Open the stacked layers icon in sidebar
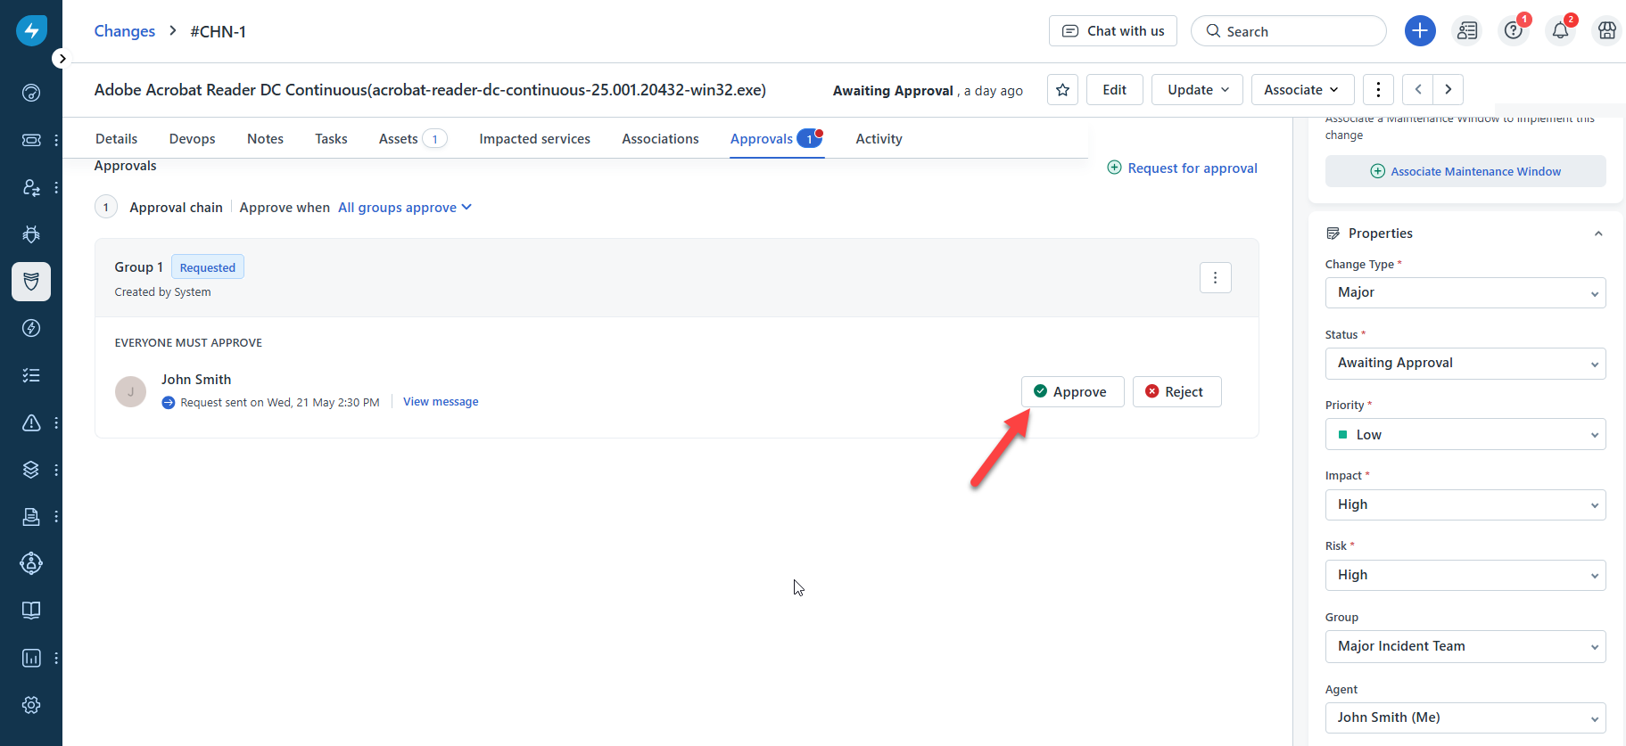This screenshot has width=1626, height=746. [31, 470]
